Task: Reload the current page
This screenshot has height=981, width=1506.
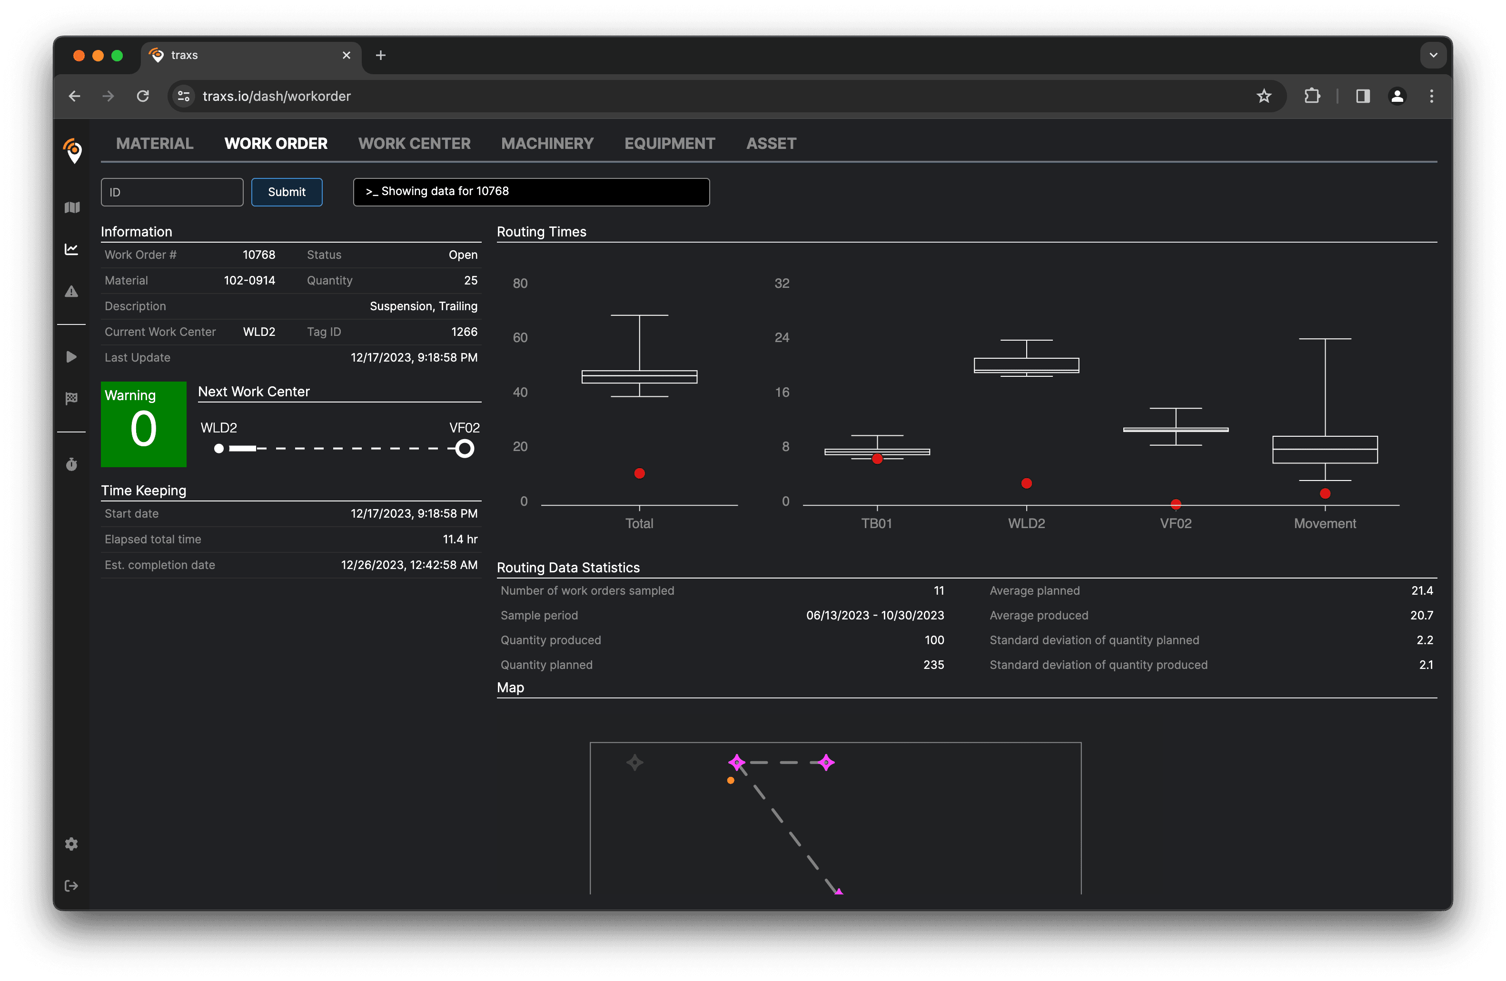Action: pos(143,96)
